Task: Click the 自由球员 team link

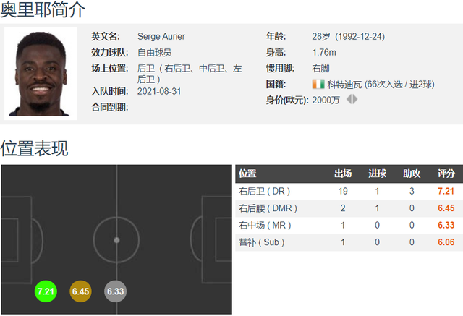Action: (x=154, y=53)
